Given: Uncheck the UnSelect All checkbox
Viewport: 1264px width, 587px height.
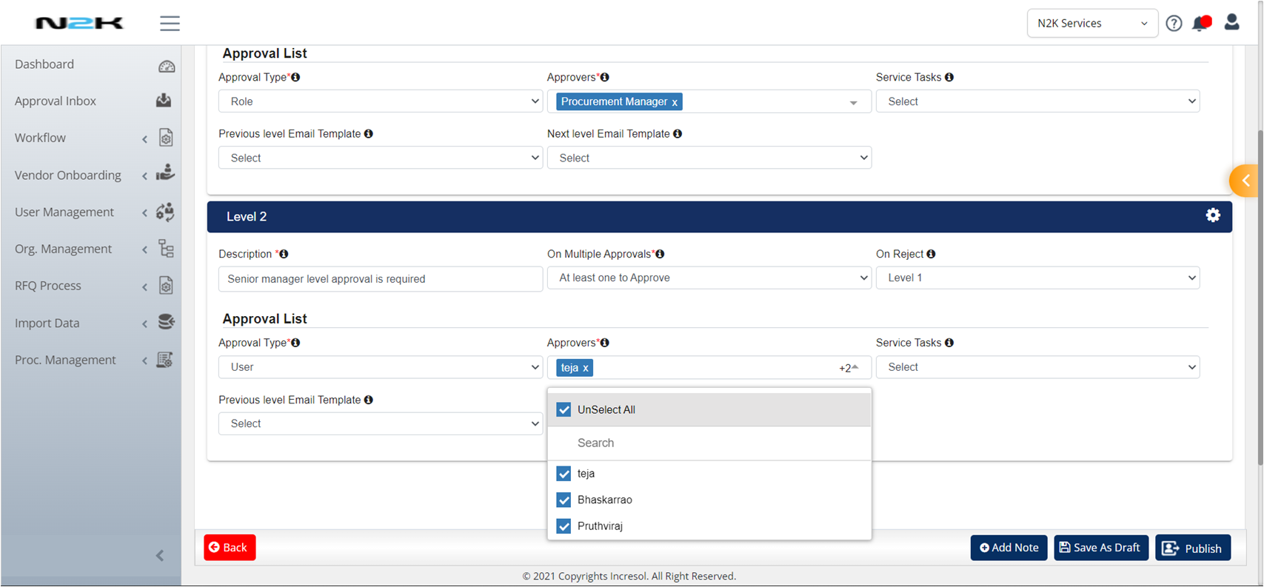Looking at the screenshot, I should click(x=564, y=409).
